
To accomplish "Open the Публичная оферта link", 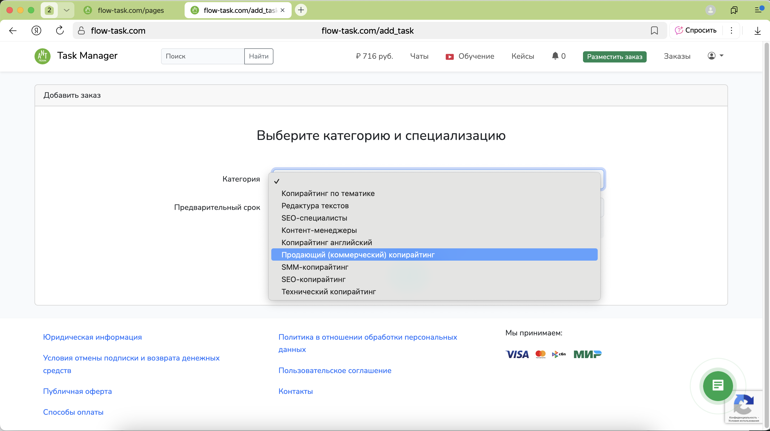I will coord(77,391).
